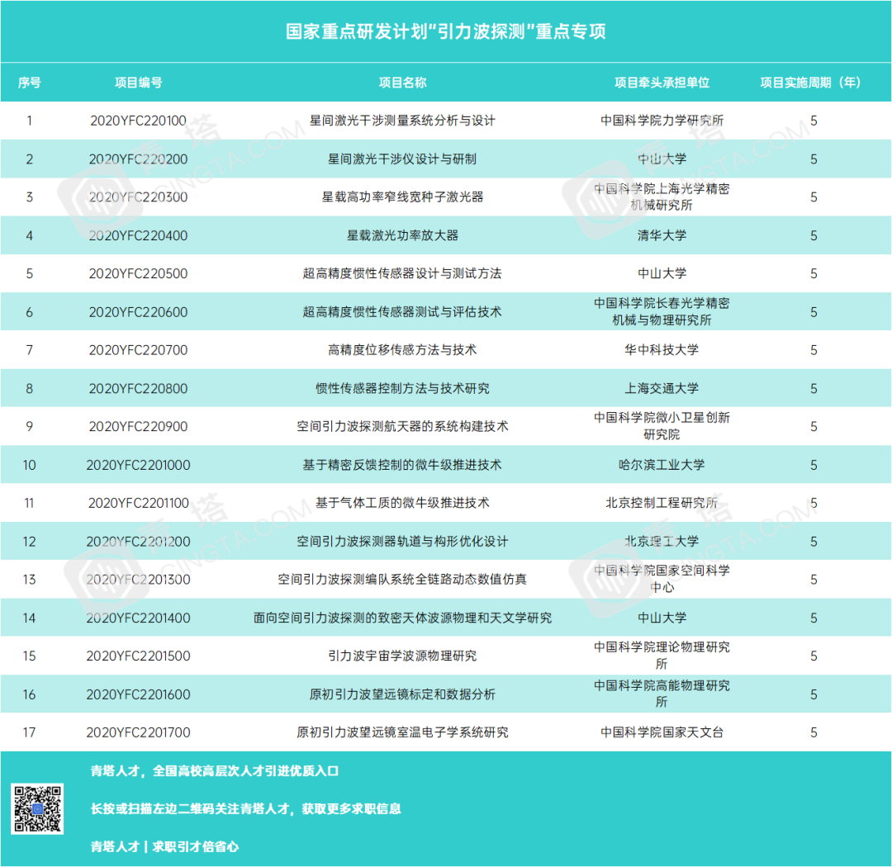Select project number 2020YFC220700
The height and width of the screenshot is (867, 892).
[138, 350]
